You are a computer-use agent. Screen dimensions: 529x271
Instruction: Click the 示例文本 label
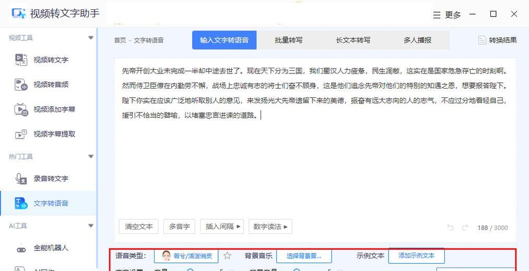pyautogui.click(x=370, y=256)
